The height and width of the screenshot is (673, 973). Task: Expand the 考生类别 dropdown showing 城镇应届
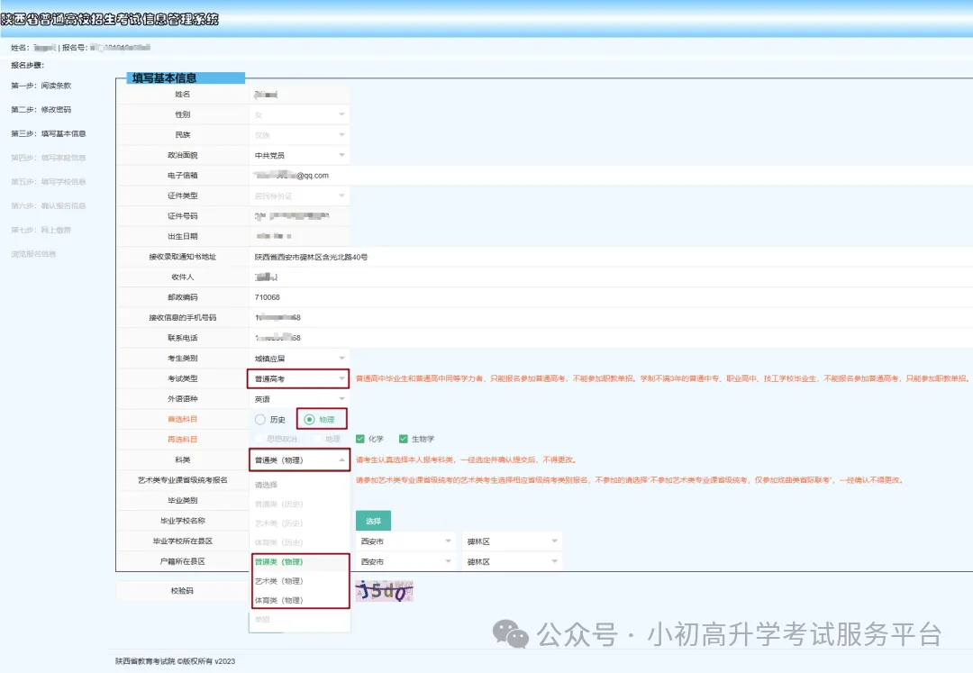[299, 359]
